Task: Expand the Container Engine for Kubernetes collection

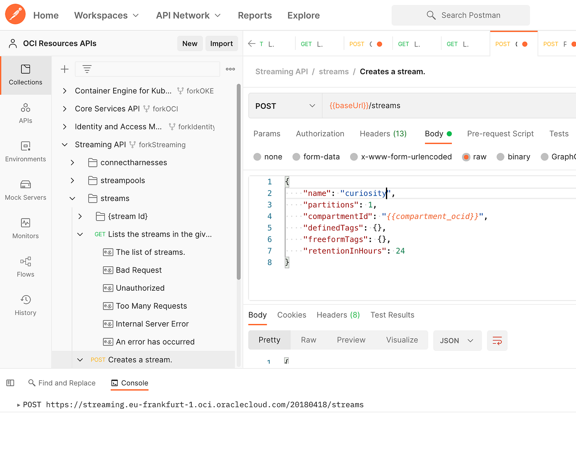Action: pyautogui.click(x=65, y=91)
